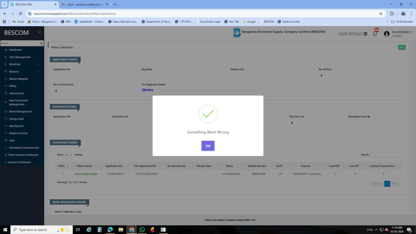This screenshot has height=234, width=416.
Task: Open the Seva Sindhu login bookmark
Action: pyautogui.click(x=208, y=22)
